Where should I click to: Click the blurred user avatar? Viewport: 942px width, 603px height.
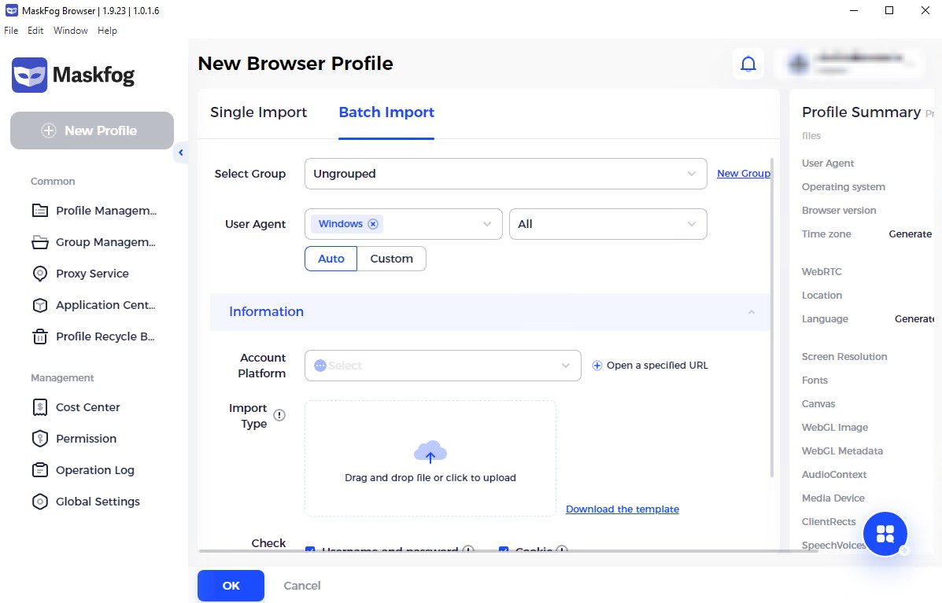(x=799, y=64)
